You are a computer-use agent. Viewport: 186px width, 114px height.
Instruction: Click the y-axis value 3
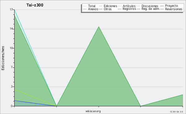click(12, 87)
